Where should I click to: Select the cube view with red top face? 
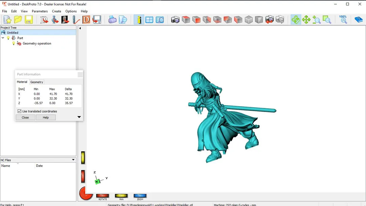click(x=186, y=20)
